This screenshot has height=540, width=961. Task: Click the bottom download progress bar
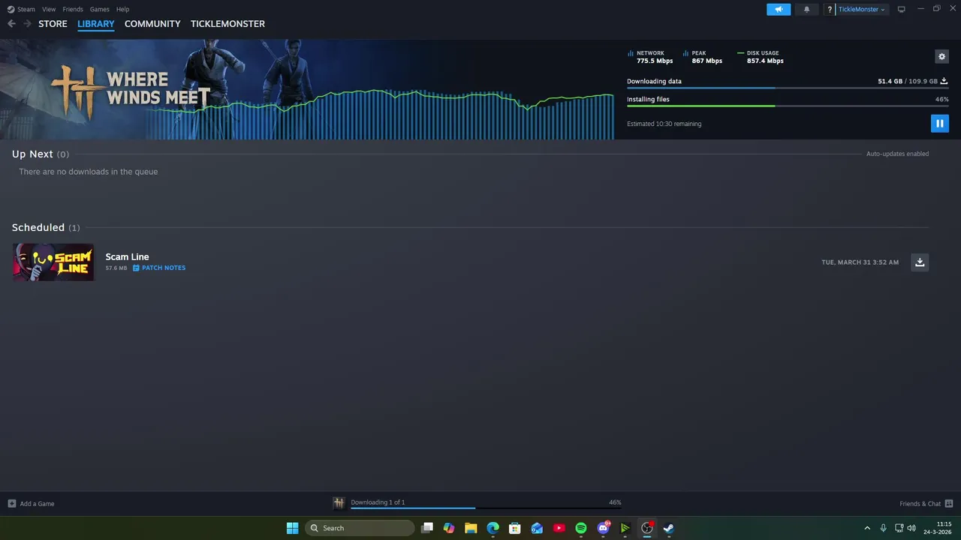(486, 508)
